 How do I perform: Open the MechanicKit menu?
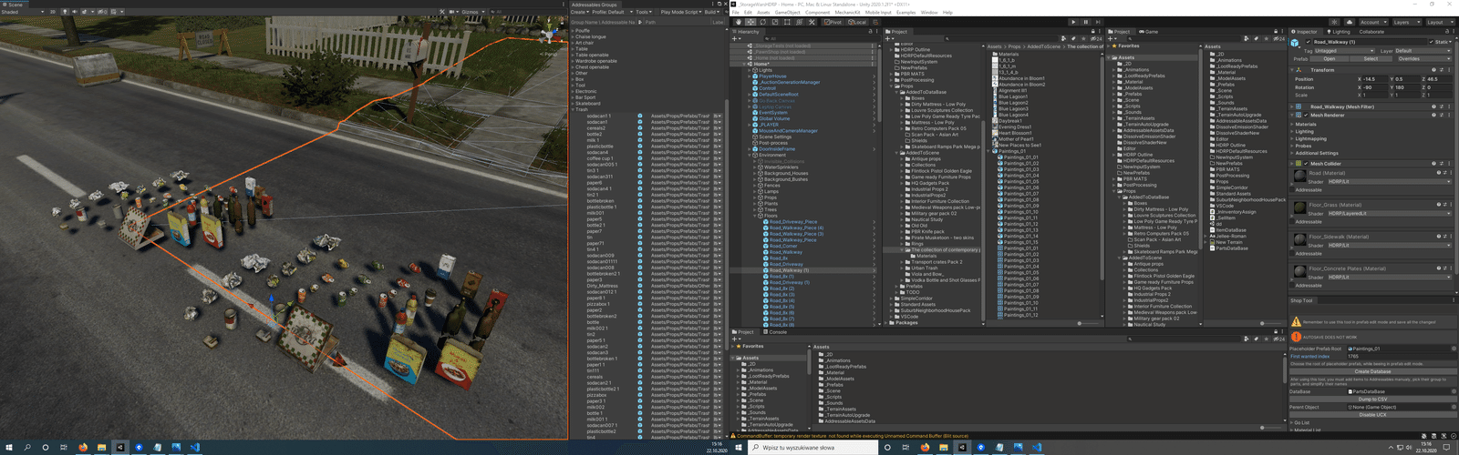coord(847,12)
